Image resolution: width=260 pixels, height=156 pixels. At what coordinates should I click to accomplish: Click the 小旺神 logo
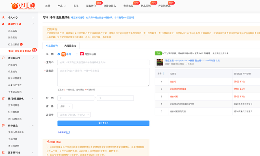[x=23, y=6]
